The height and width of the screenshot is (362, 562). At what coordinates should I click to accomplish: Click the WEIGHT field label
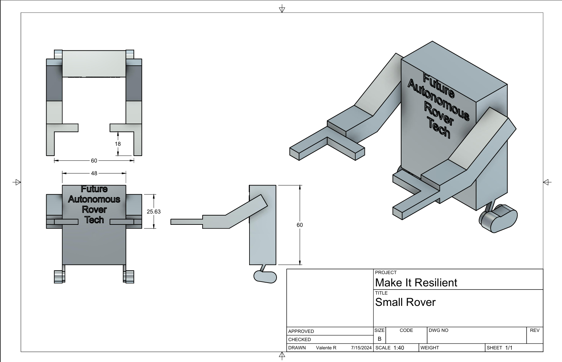coord(430,348)
